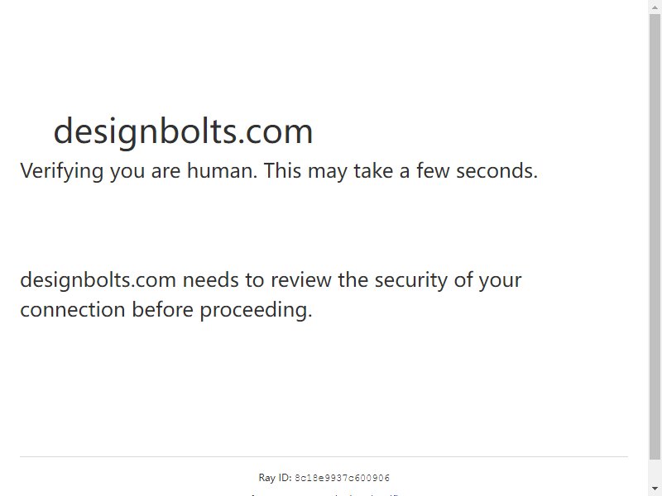
Task: Click the word "security" in the paragraph
Action: [411, 281]
